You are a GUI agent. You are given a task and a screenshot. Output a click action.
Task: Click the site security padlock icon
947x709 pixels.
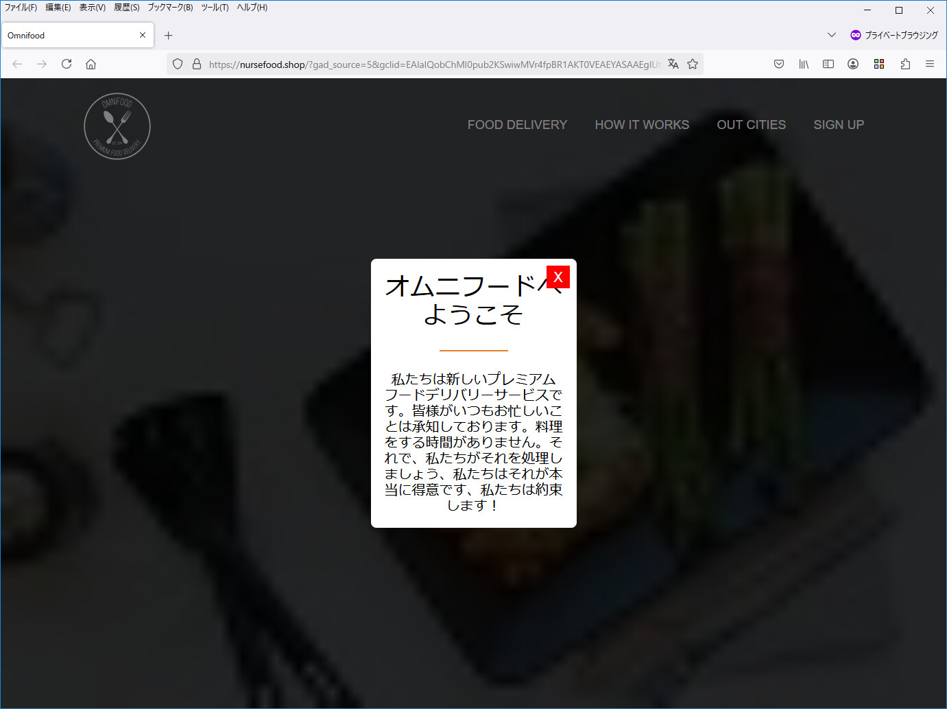(x=197, y=64)
